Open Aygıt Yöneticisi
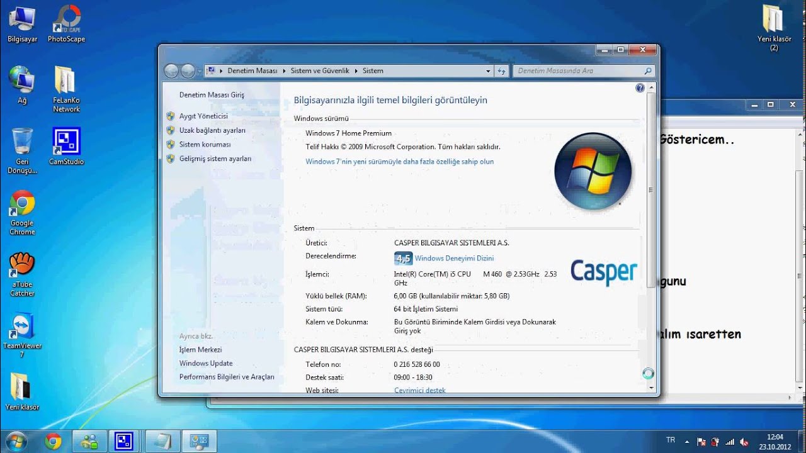 click(x=203, y=116)
